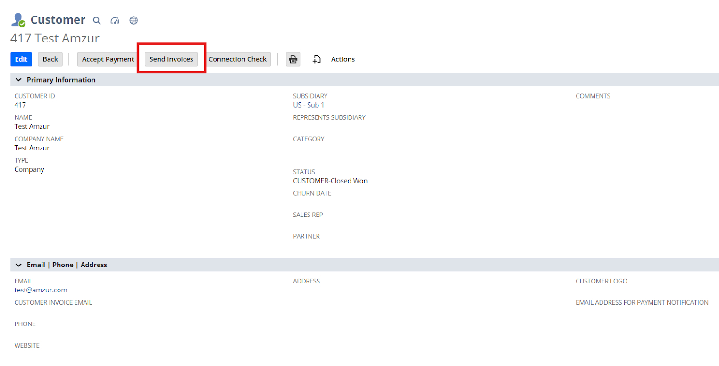This screenshot has width=719, height=366.
Task: Click the STATUS field label
Action: (304, 172)
